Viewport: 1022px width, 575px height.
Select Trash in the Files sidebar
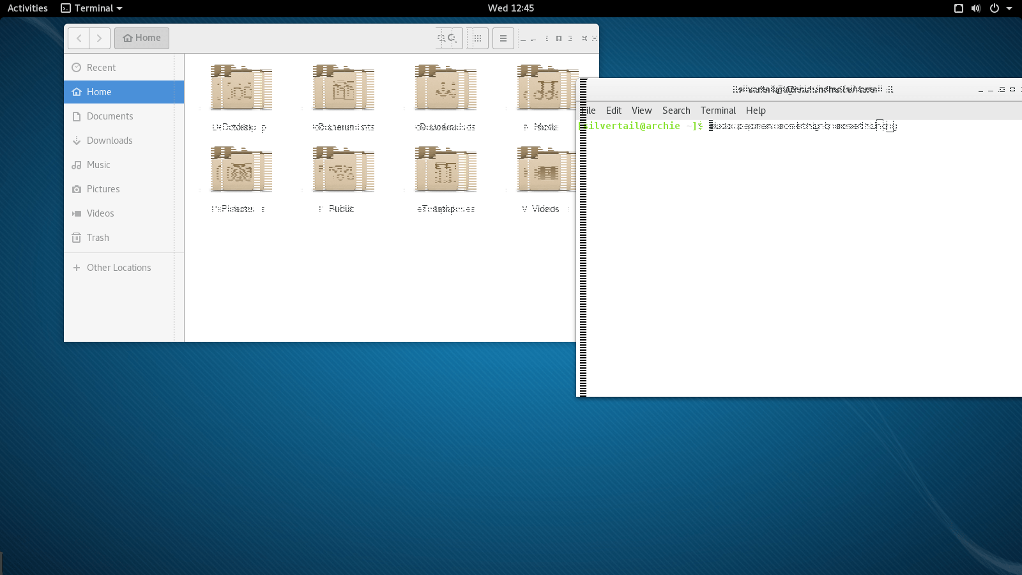point(98,238)
